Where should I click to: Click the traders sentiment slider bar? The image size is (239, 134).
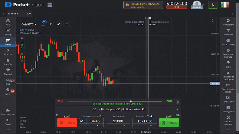pyautogui.click(x=114, y=101)
